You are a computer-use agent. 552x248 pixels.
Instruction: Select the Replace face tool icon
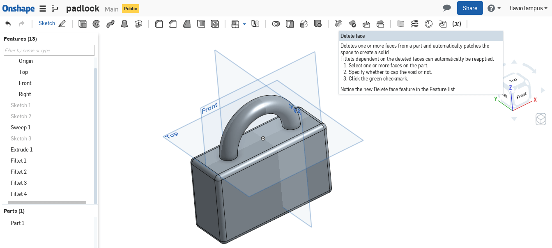[x=380, y=24]
